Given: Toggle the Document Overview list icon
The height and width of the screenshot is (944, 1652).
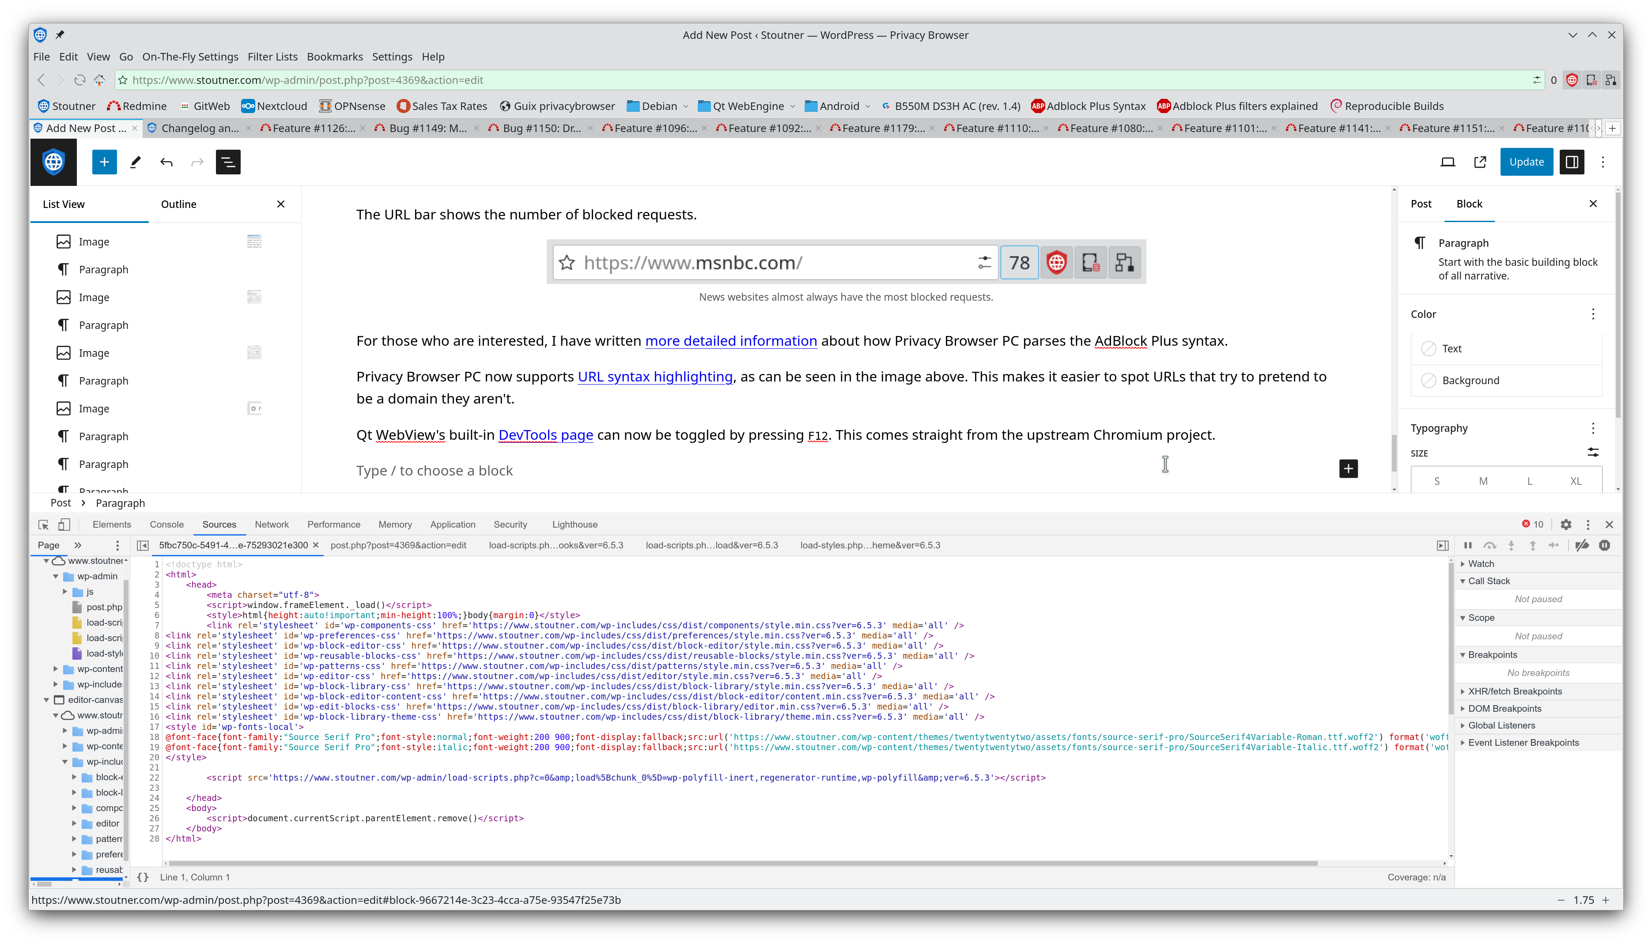Looking at the screenshot, I should (228, 162).
